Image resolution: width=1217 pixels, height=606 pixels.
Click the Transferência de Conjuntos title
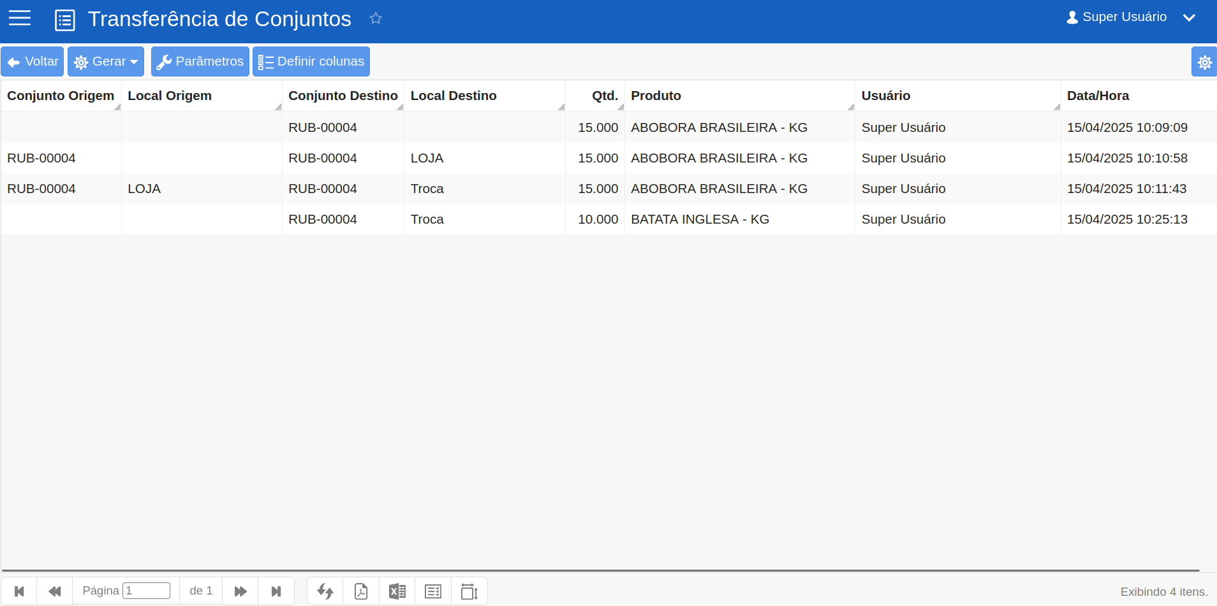(x=219, y=19)
